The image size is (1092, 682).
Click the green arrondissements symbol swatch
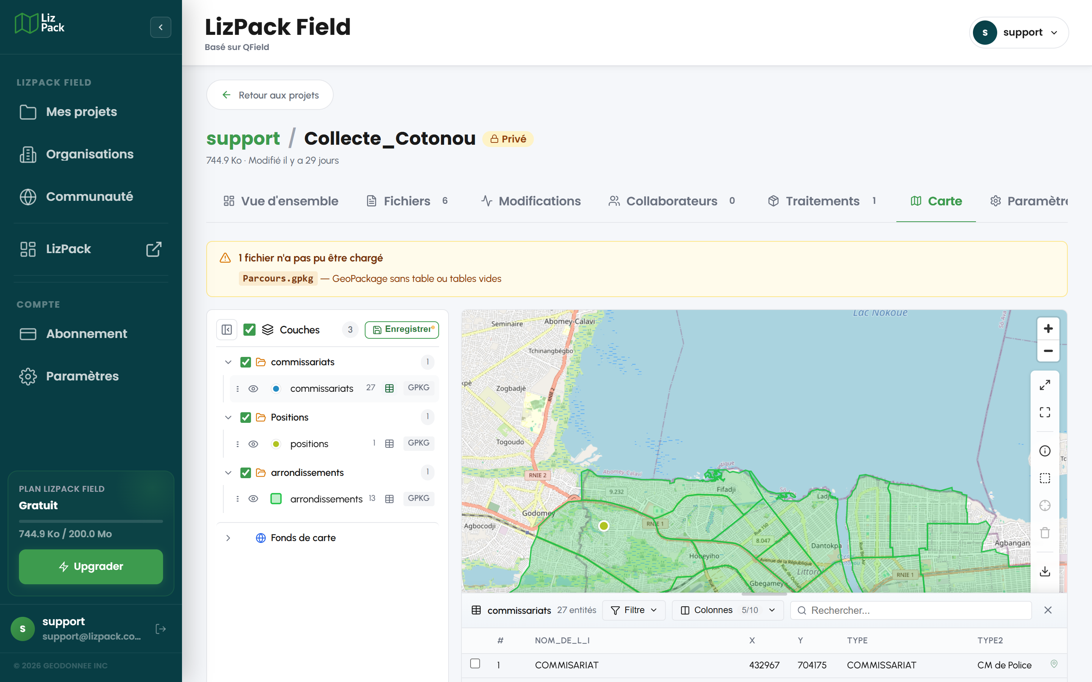pyautogui.click(x=276, y=499)
